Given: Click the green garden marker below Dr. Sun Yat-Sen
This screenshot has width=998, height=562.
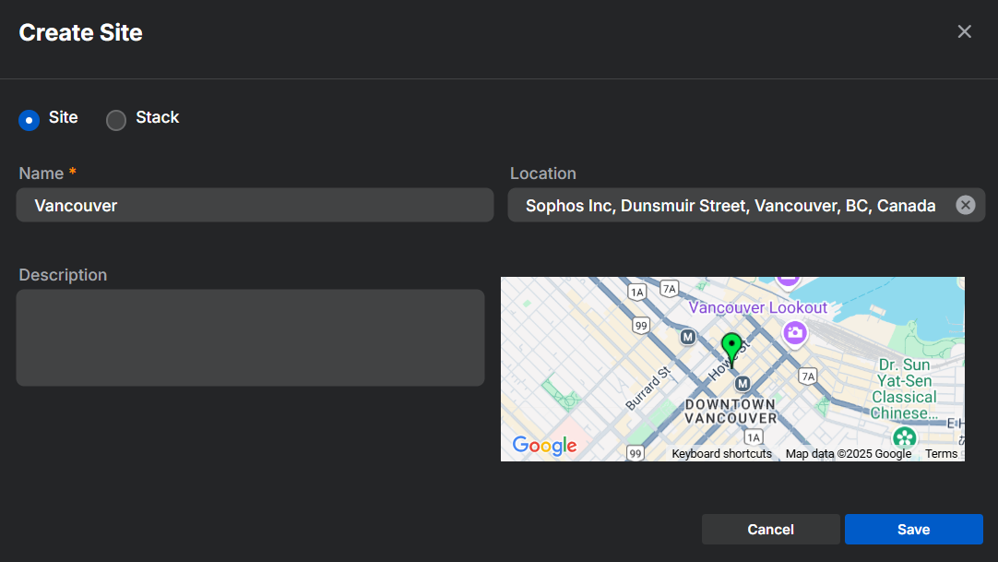Looking at the screenshot, I should click(x=904, y=436).
